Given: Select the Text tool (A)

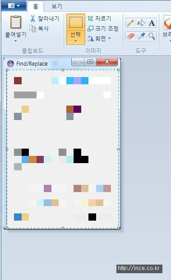Looking at the screenshot, I should click(152, 23).
